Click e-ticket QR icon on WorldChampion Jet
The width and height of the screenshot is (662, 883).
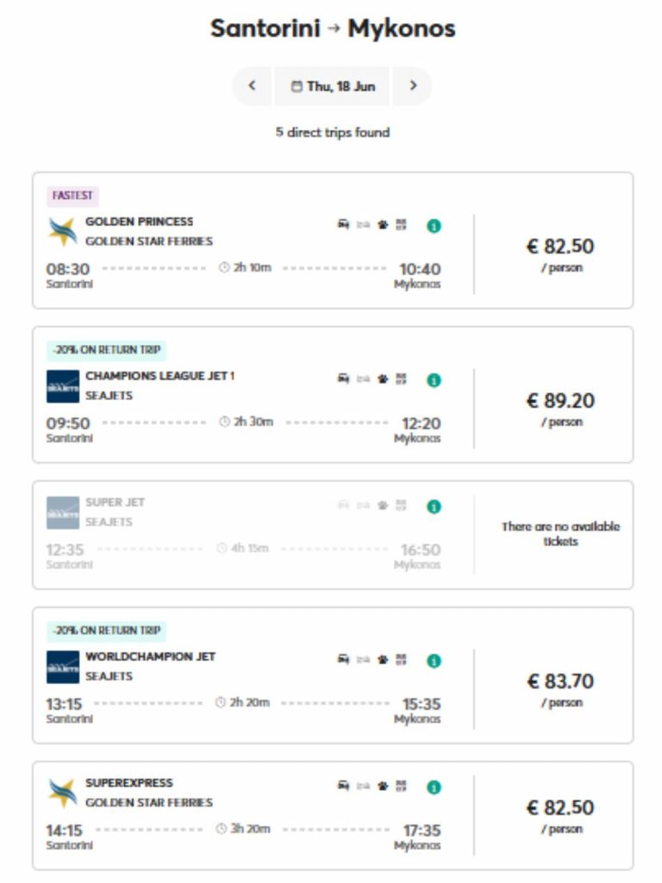(401, 661)
